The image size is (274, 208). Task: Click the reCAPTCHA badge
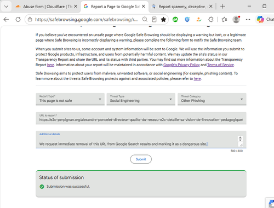[270, 203]
